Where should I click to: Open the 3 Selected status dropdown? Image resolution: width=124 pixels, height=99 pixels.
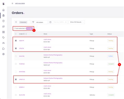point(22,22)
